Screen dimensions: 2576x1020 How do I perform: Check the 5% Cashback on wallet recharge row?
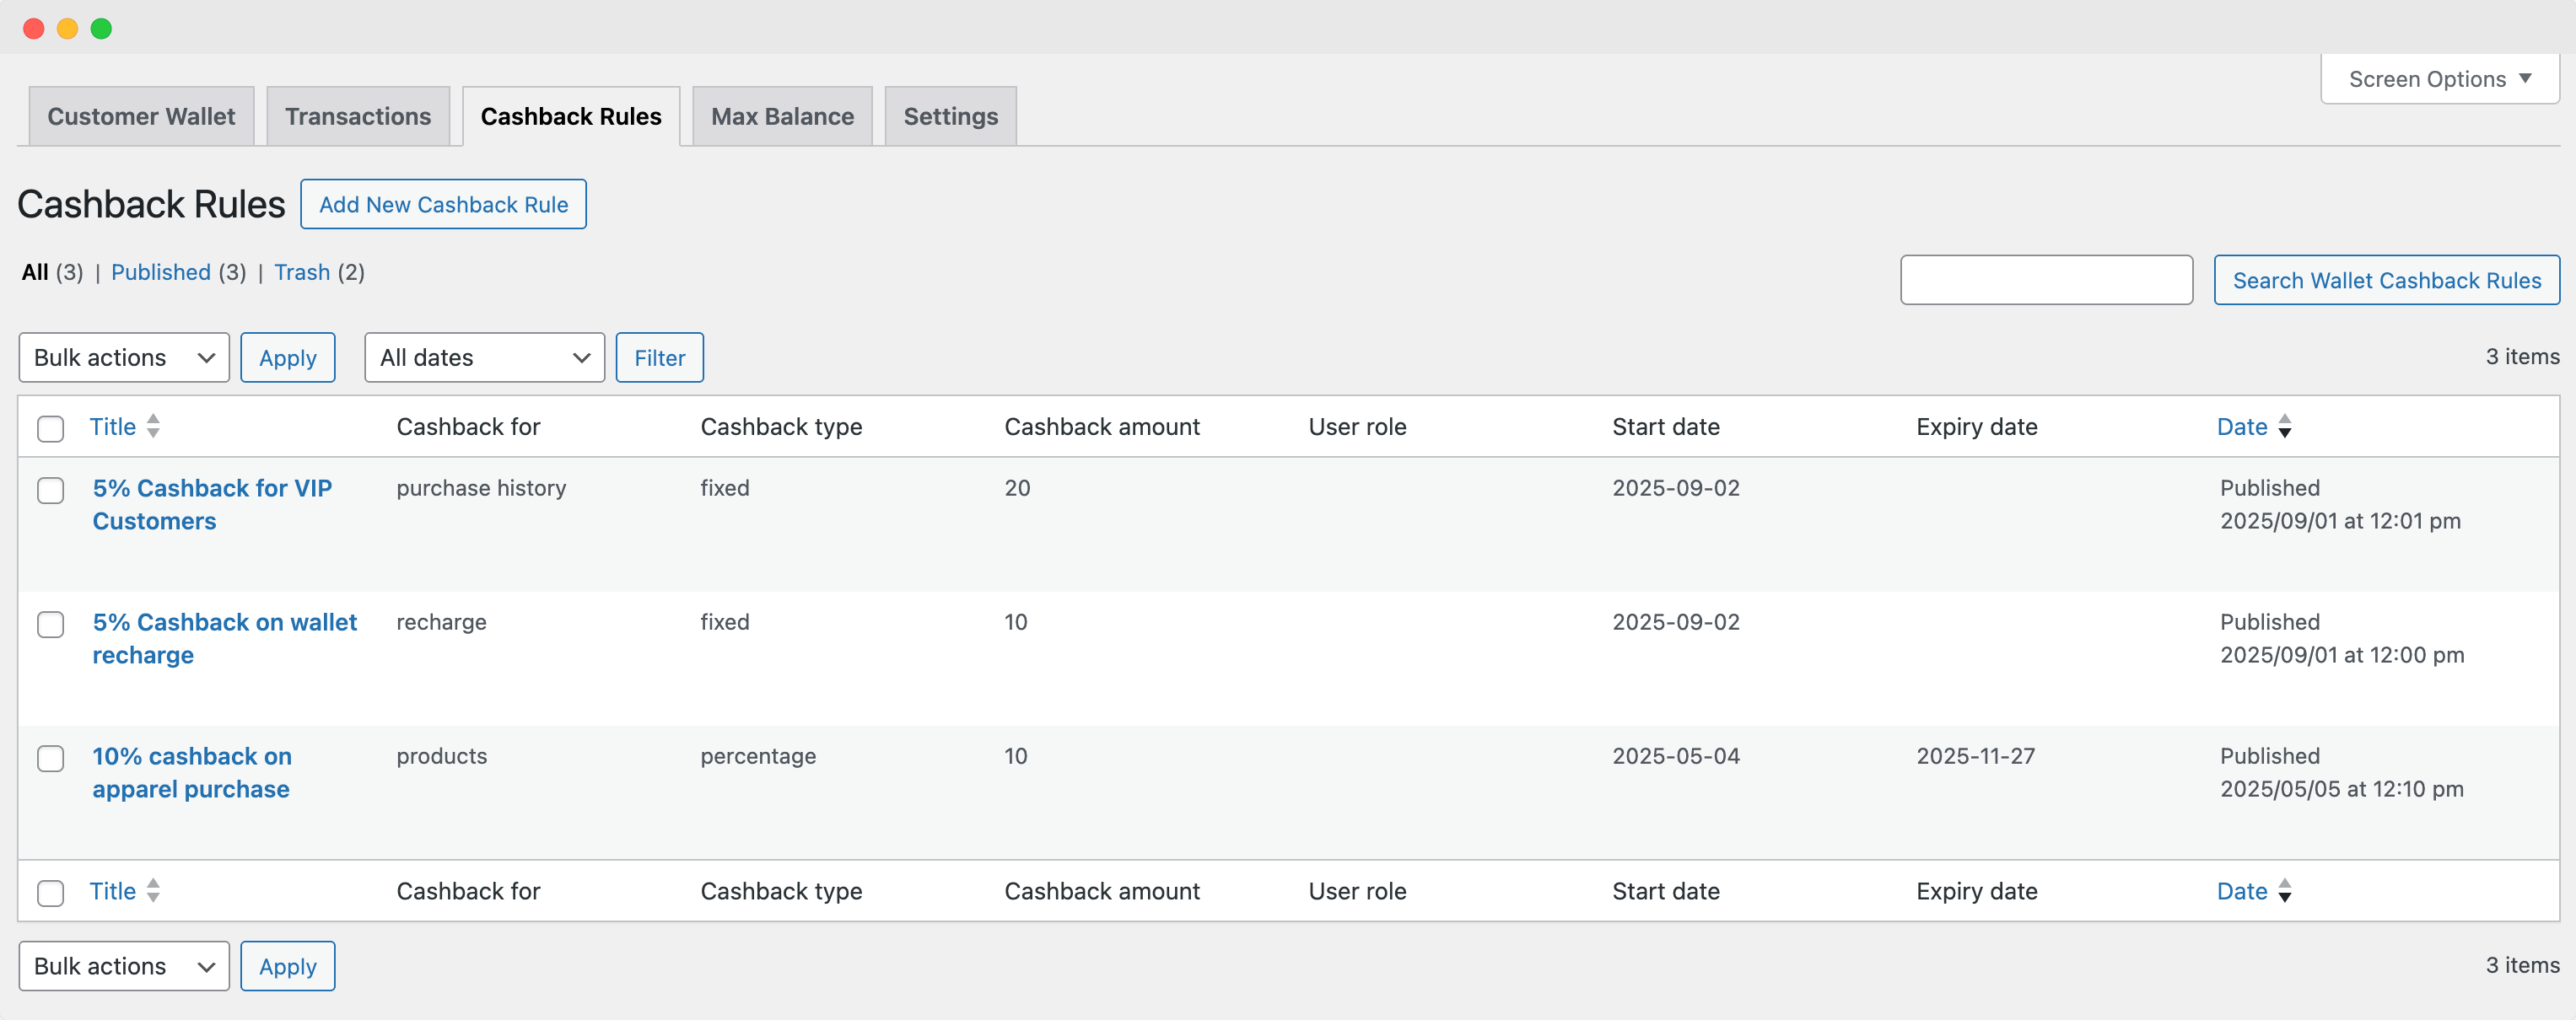(x=50, y=625)
